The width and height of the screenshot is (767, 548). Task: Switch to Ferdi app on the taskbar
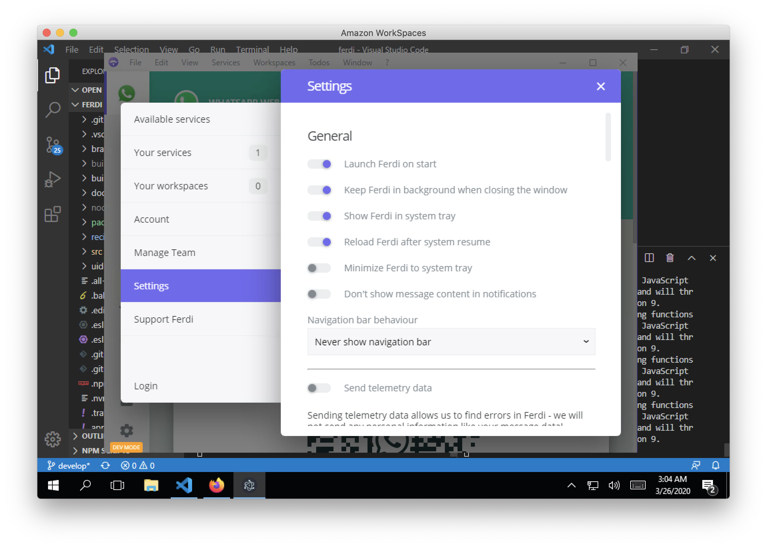click(249, 485)
